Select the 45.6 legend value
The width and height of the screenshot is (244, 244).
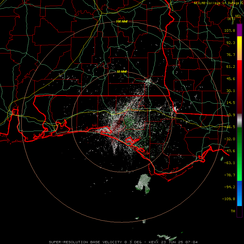click(231, 79)
